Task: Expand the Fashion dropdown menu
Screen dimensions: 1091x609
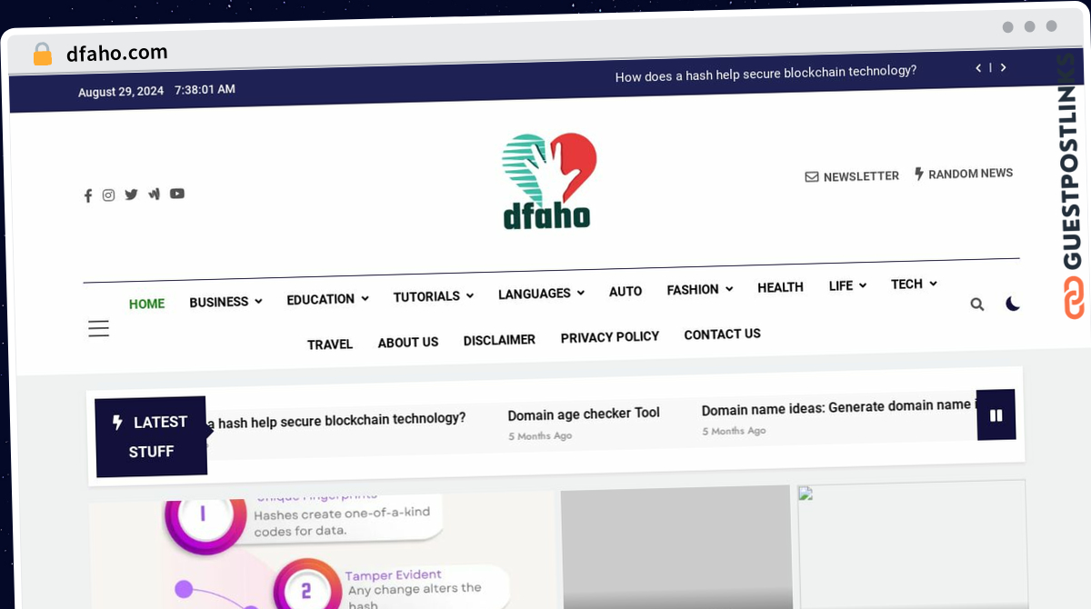Action: [x=699, y=289]
